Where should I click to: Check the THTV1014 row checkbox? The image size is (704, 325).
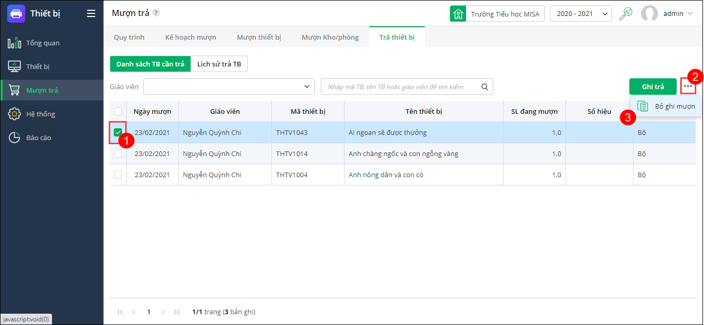click(118, 153)
